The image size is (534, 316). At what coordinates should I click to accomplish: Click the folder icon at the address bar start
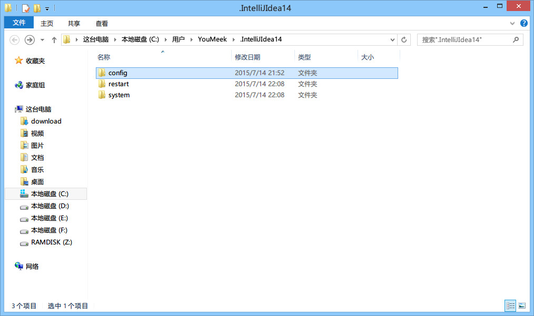pos(66,39)
